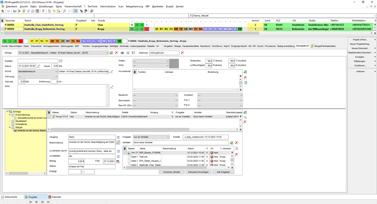This screenshot has height=204, width=377.
Task: Click the gray weather color box
Action: pyautogui.click(x=174, y=63)
